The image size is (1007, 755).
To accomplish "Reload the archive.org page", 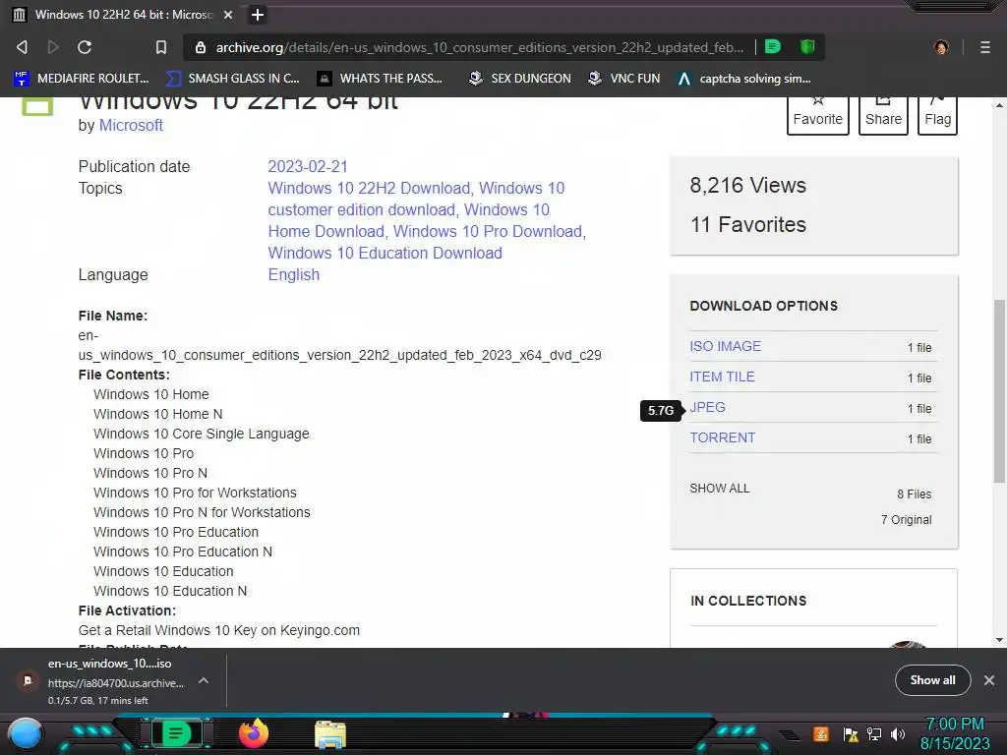I will [85, 47].
